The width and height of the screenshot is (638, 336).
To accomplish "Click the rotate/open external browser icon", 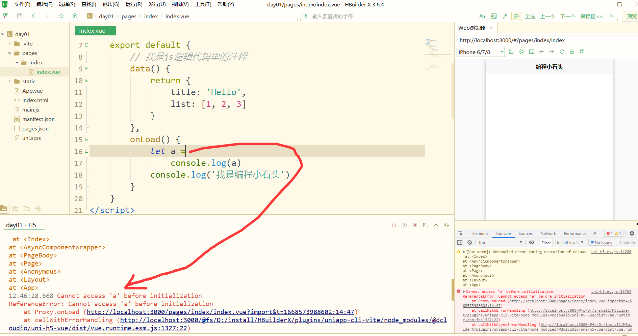I will point(511,52).
